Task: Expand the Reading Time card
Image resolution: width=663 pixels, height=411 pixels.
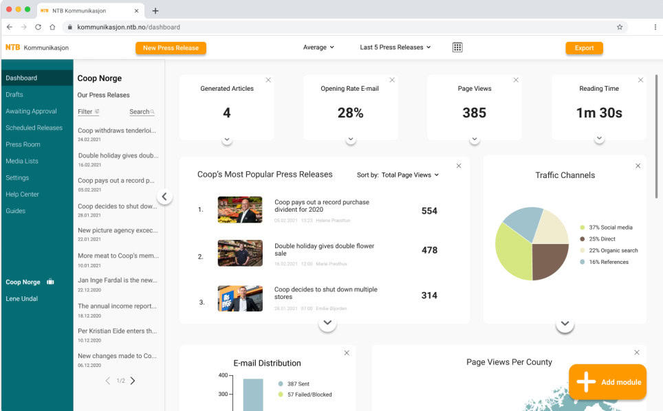Action: pyautogui.click(x=599, y=139)
